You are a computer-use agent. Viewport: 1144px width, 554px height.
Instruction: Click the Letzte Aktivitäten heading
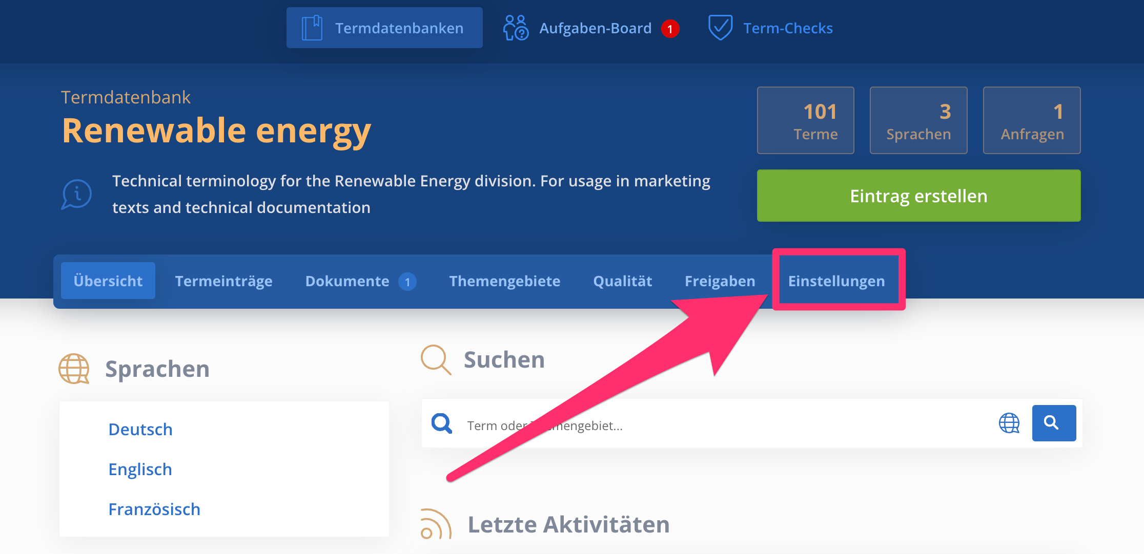568,524
